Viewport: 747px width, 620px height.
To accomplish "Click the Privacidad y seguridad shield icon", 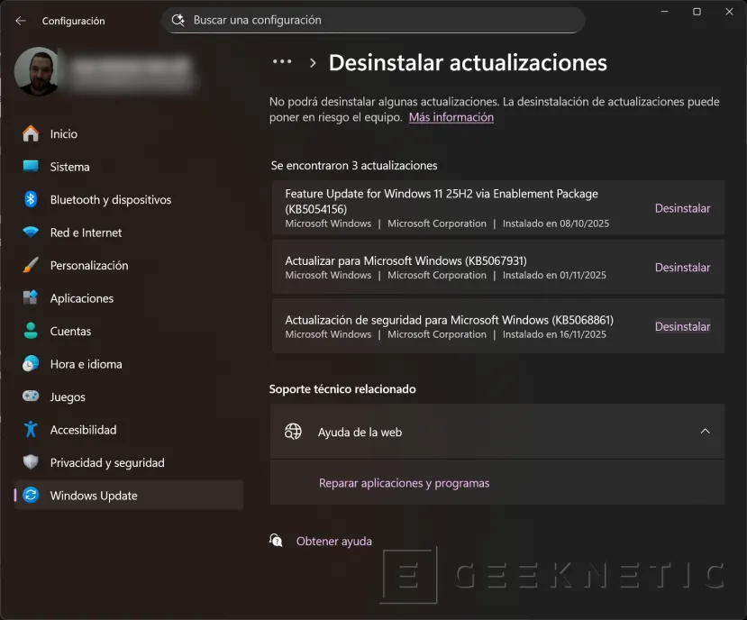I will [31, 462].
